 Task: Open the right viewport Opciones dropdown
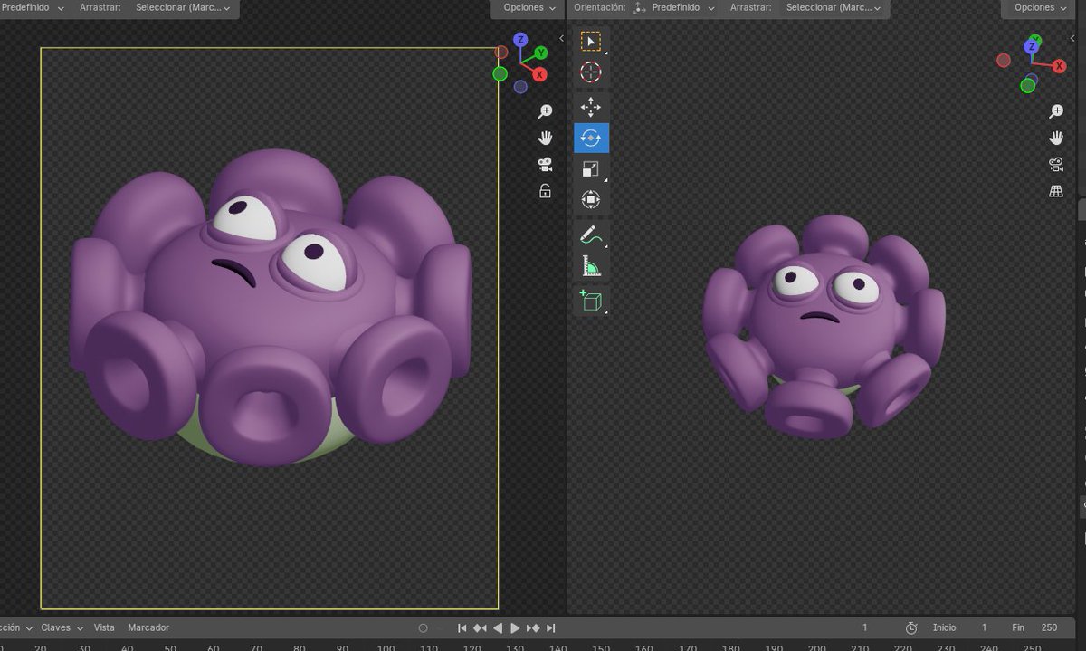[1040, 7]
